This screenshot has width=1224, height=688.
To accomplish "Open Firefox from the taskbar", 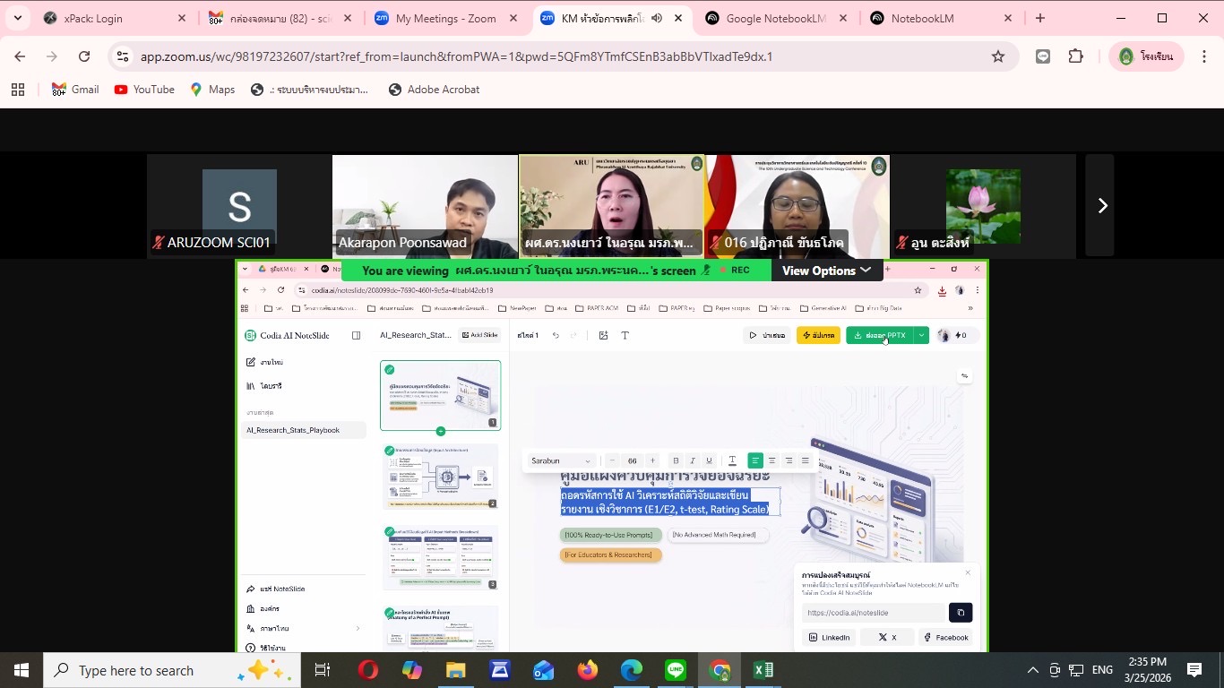I will click(x=588, y=670).
